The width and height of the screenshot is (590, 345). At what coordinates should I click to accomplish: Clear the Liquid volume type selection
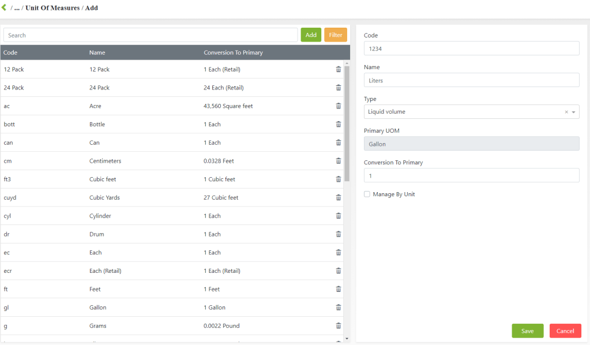tap(566, 112)
